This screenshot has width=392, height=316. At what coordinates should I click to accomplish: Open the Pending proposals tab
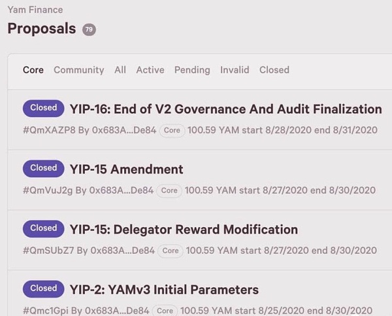click(x=192, y=70)
